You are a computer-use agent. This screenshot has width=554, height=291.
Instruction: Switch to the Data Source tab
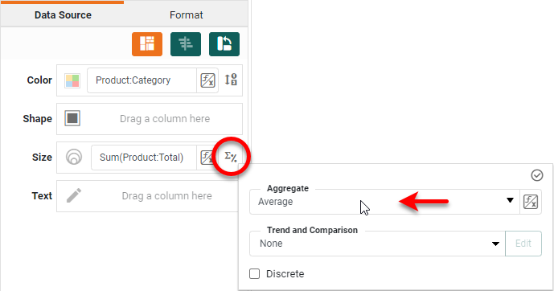[63, 15]
